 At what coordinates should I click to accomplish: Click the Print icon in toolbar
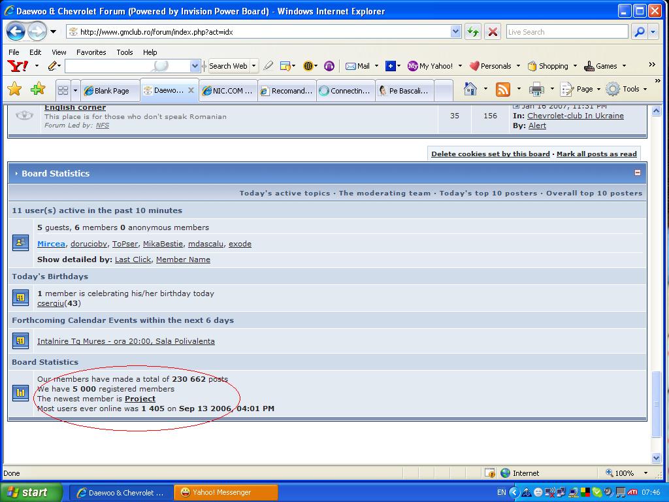point(536,89)
